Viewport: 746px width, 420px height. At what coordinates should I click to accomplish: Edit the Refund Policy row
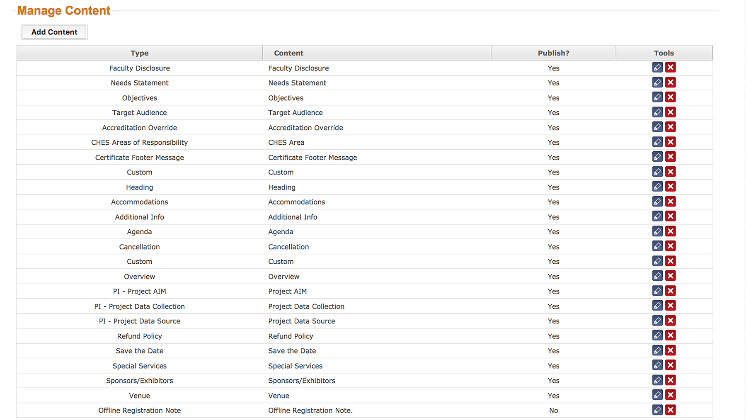(x=657, y=335)
